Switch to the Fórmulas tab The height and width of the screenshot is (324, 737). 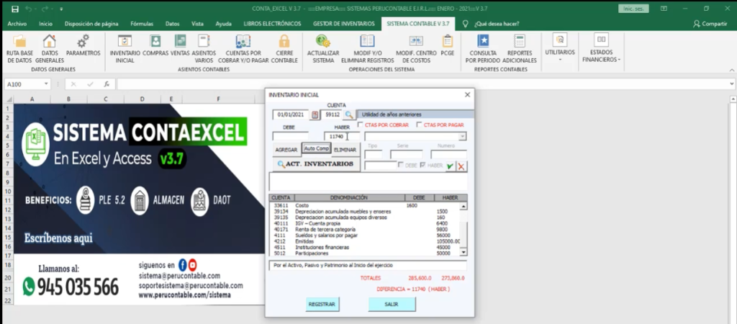[142, 24]
